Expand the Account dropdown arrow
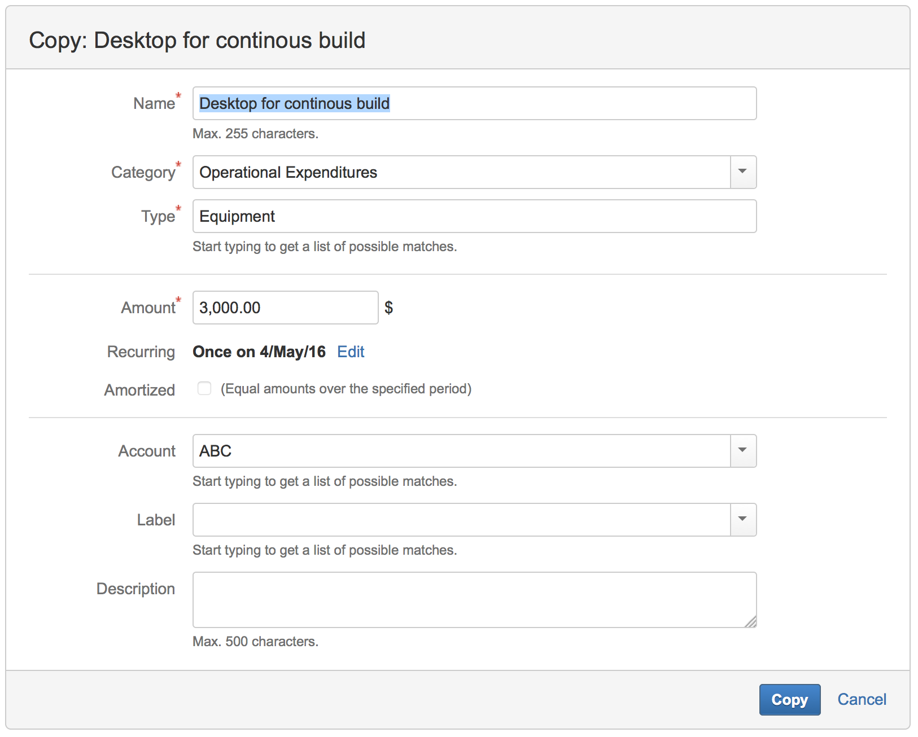 pyautogui.click(x=743, y=451)
